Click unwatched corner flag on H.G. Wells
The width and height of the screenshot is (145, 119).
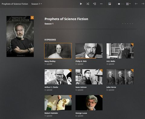(133, 44)
